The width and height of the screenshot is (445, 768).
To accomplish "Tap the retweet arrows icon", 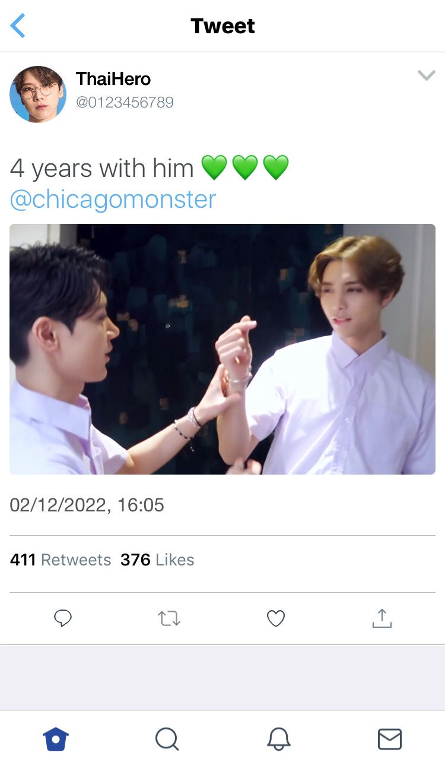I will pyautogui.click(x=169, y=619).
